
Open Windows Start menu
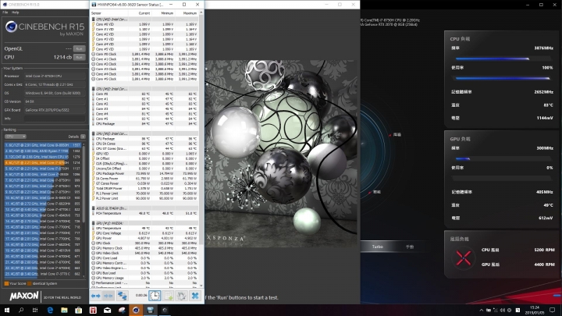tap(6, 310)
